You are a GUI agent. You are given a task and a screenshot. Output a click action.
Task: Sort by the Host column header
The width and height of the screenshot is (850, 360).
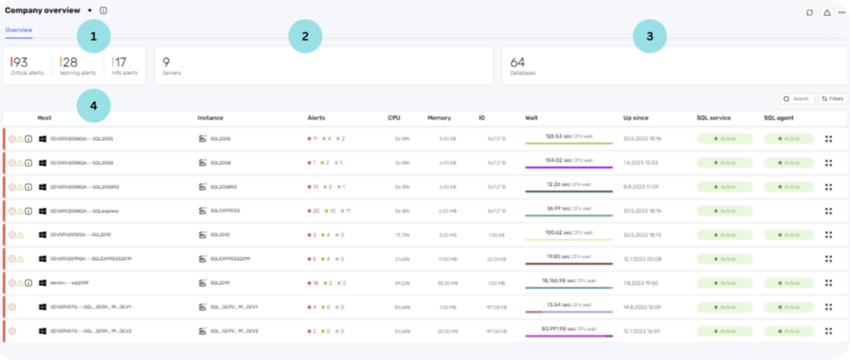[45, 118]
